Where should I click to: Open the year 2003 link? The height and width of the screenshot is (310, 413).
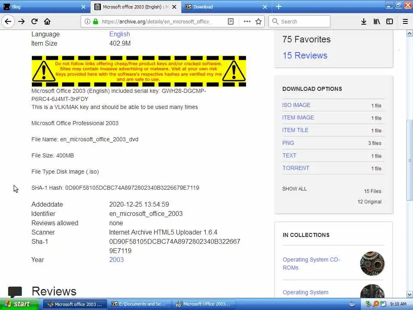point(117,260)
